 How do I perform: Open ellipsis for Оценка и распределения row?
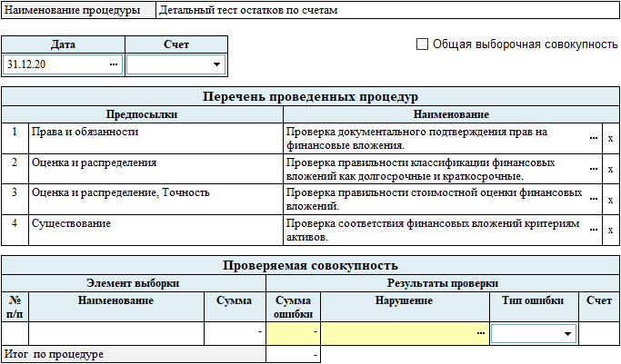click(594, 169)
